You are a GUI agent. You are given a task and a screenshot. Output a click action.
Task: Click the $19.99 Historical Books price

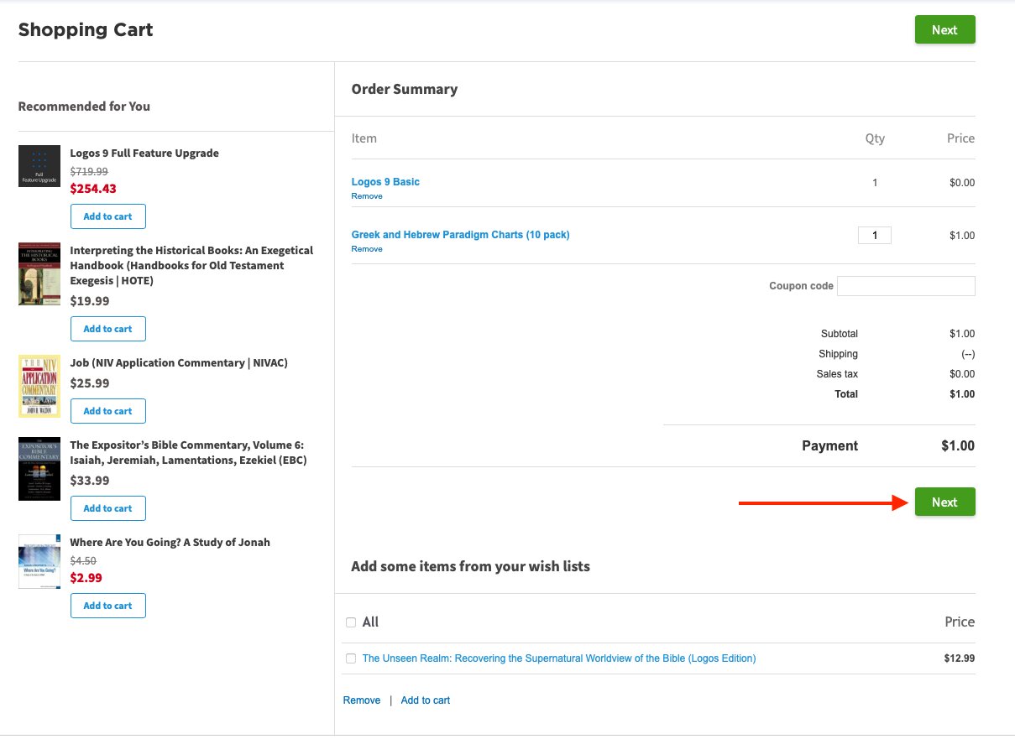(90, 301)
